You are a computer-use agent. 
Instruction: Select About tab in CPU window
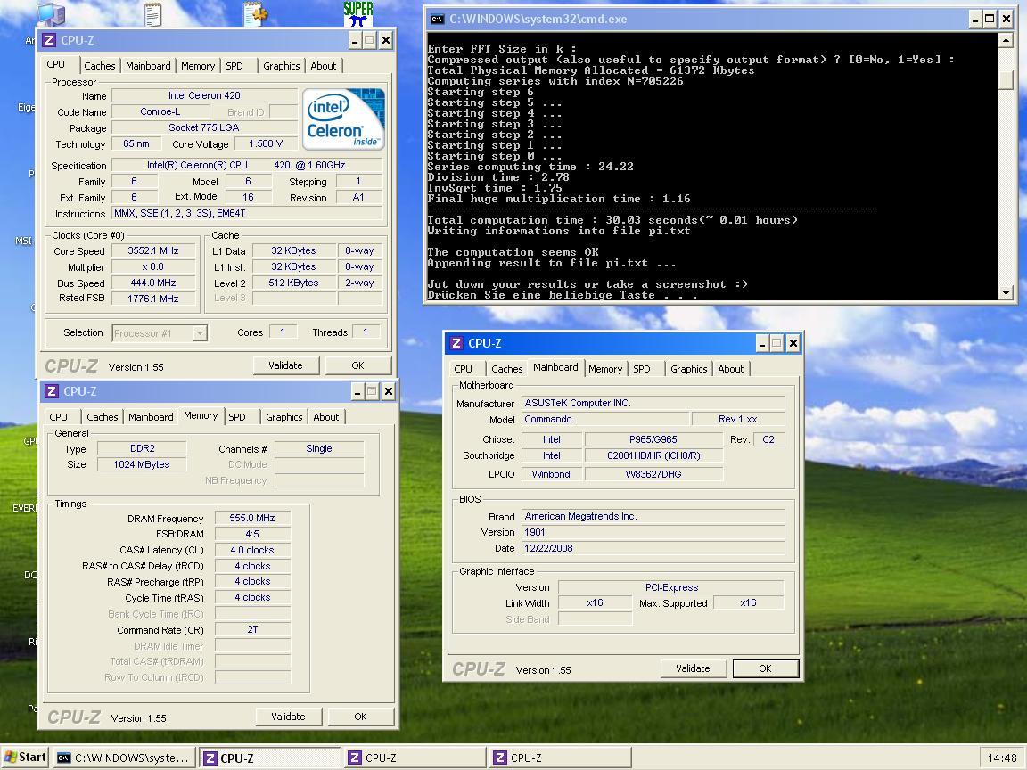[324, 66]
